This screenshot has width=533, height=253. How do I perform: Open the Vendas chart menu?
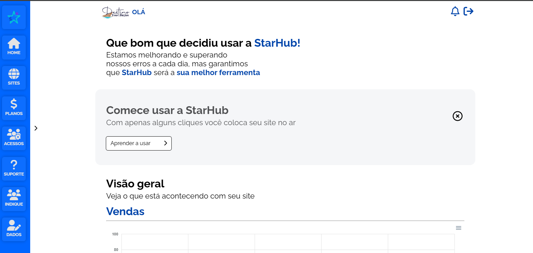pyautogui.click(x=459, y=228)
